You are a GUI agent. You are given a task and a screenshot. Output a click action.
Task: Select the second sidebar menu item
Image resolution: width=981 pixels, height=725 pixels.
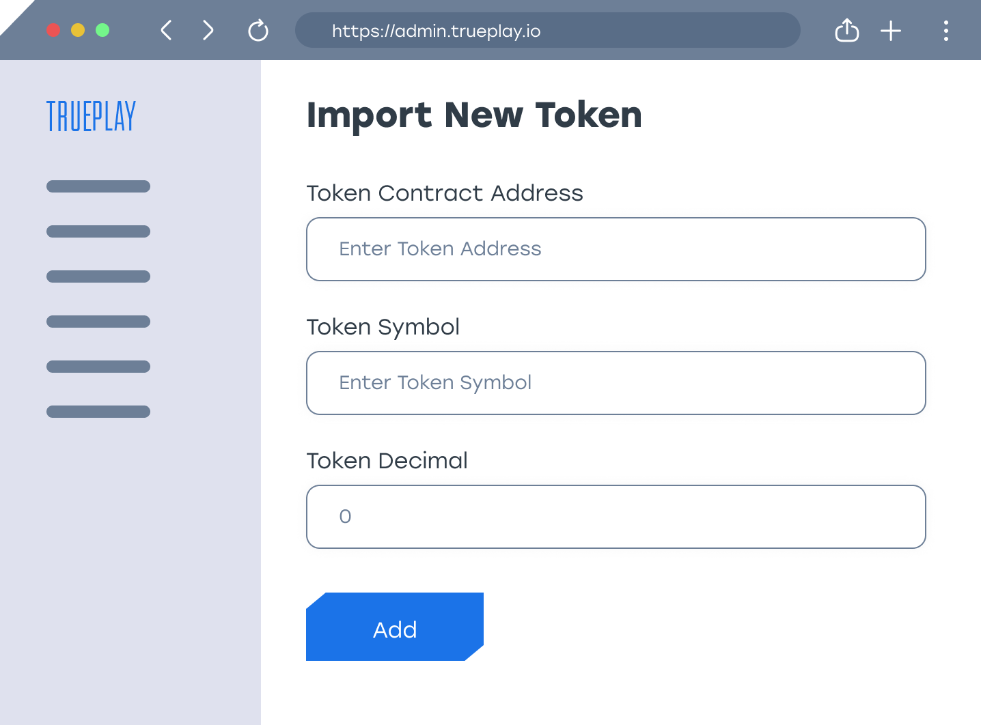(98, 231)
